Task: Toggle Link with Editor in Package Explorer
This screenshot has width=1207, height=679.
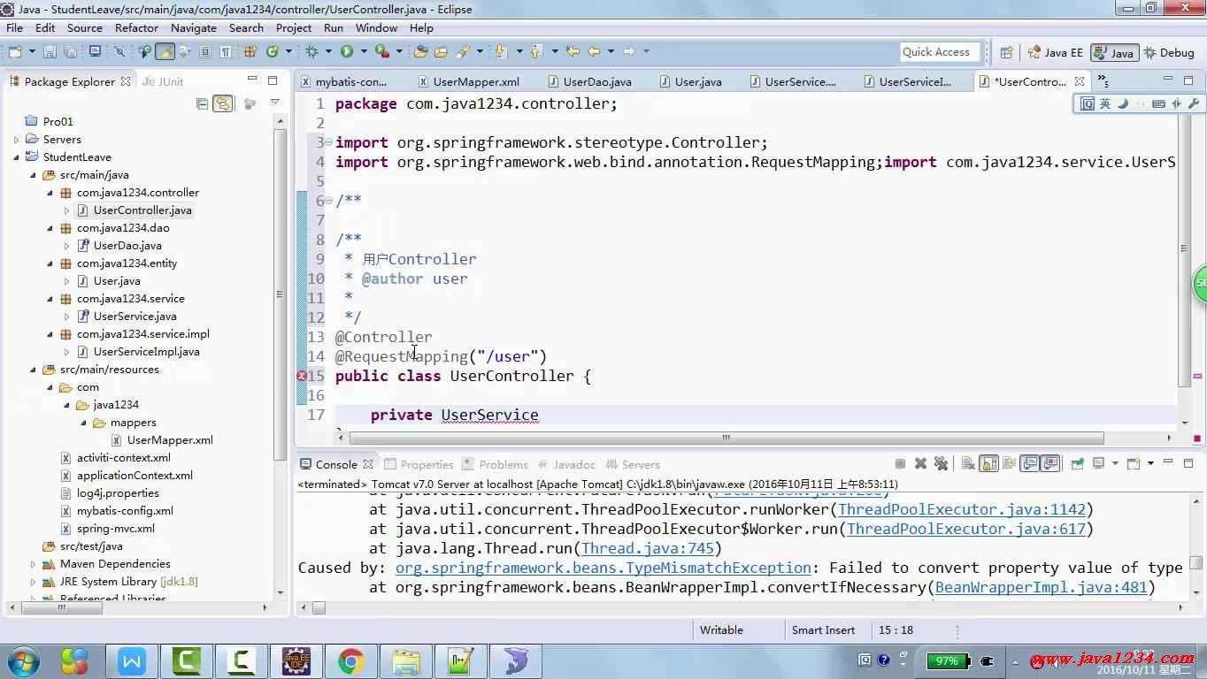Action: coord(223,103)
